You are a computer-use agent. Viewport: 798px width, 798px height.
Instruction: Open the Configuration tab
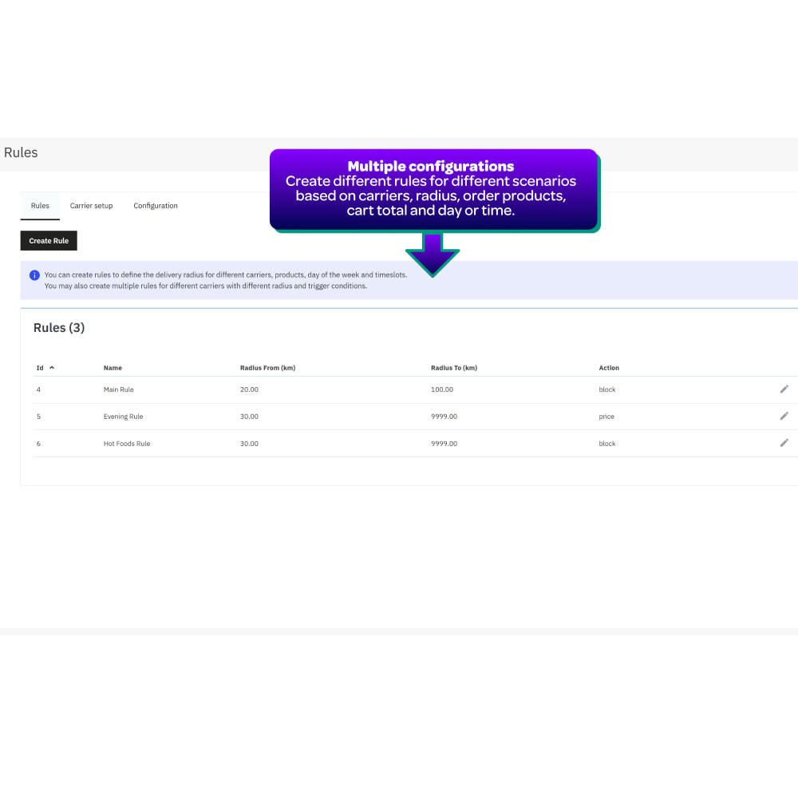[x=155, y=205]
